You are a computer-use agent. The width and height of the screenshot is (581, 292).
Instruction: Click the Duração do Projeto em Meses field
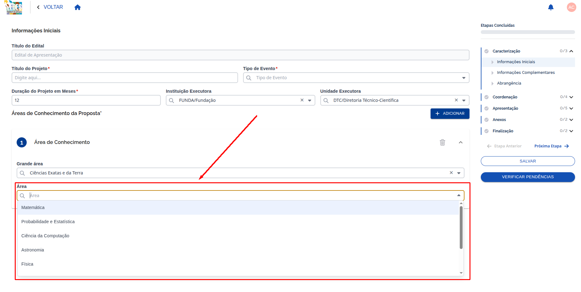(x=86, y=100)
